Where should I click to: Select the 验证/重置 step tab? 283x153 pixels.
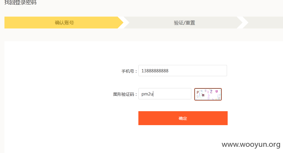[184, 23]
